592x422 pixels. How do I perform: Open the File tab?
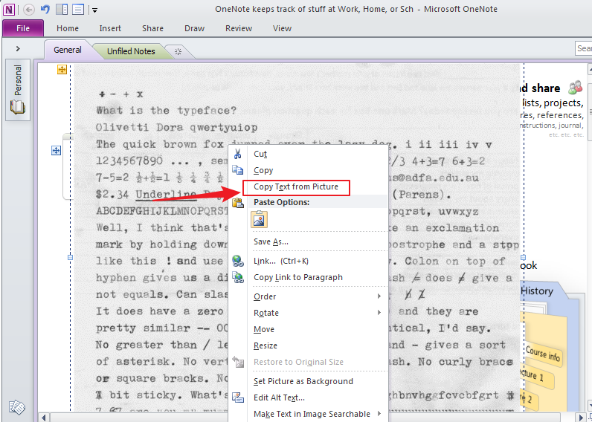tap(22, 28)
